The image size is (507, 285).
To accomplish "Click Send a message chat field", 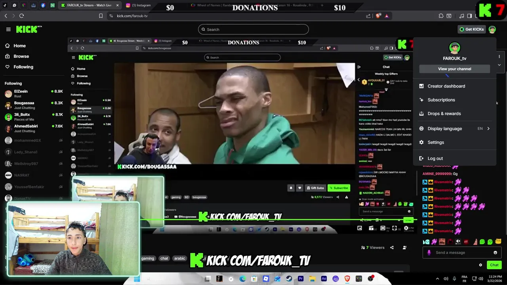I will (461, 253).
